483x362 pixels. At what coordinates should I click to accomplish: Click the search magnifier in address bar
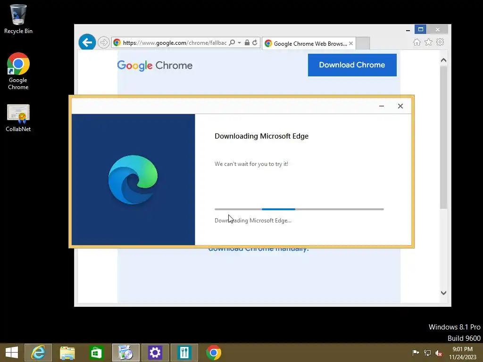[232, 42]
